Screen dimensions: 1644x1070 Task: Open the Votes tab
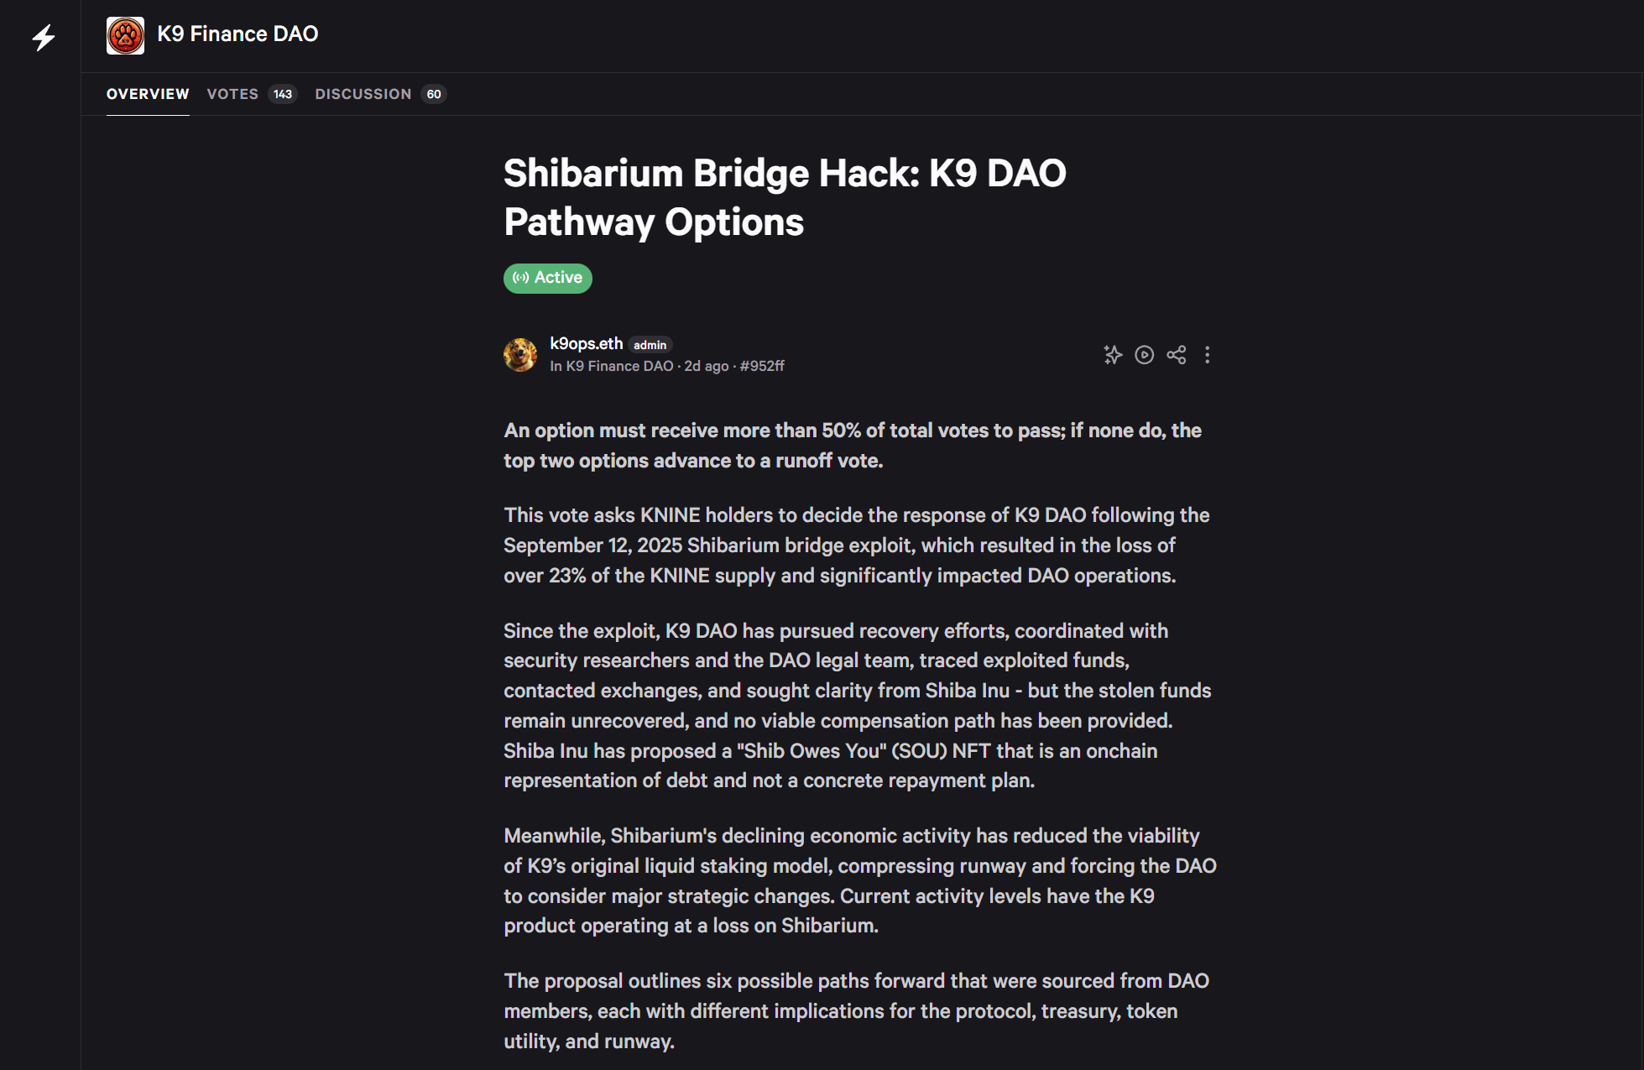click(x=232, y=94)
